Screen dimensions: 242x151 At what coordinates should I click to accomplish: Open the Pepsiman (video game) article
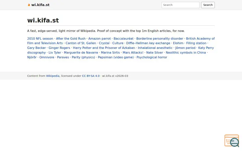pyautogui.click(x=116, y=57)
